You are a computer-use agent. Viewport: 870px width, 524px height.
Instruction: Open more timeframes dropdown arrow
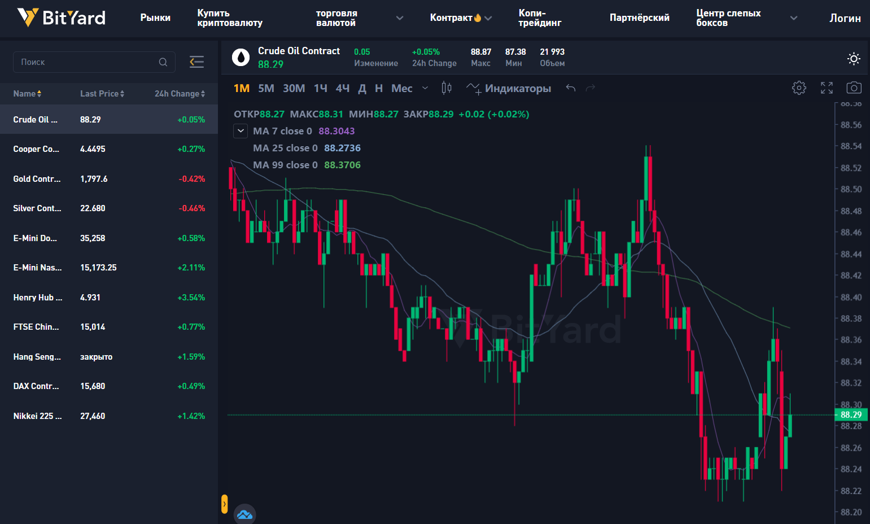(425, 88)
